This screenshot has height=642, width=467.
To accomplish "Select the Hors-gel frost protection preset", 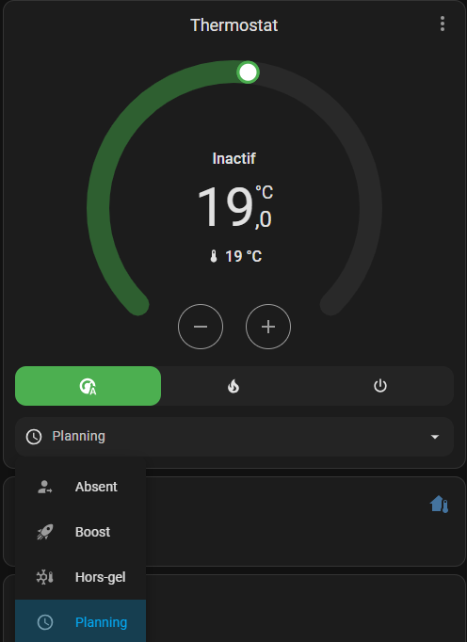I will click(x=81, y=577).
